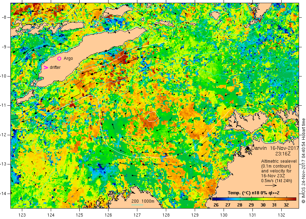This screenshot has width=306, height=219.
Task: Click the longitude axis label '126'
Action: click(108, 215)
